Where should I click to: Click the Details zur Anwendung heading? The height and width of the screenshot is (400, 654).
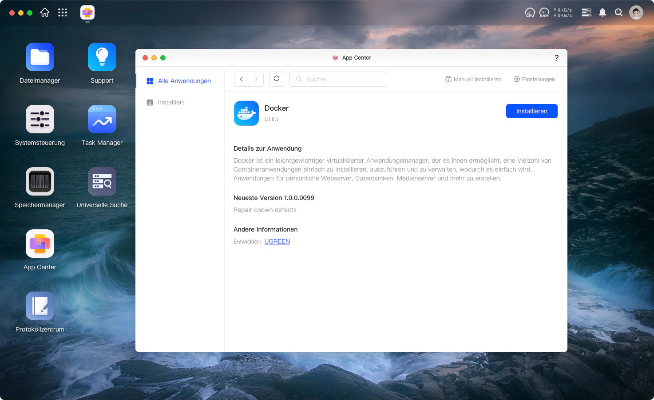point(268,148)
